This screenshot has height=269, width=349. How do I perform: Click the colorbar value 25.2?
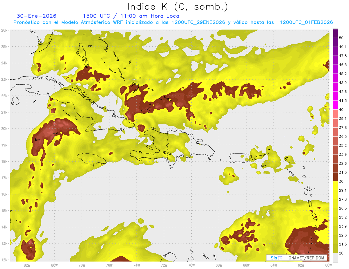(343, 217)
